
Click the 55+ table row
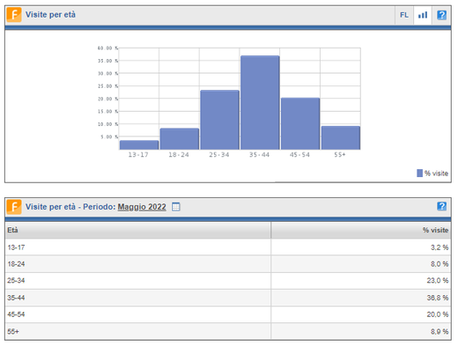click(228, 331)
